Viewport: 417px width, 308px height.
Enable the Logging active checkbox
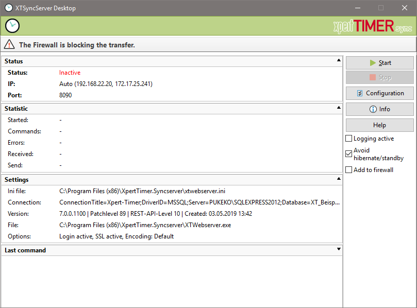click(x=349, y=139)
